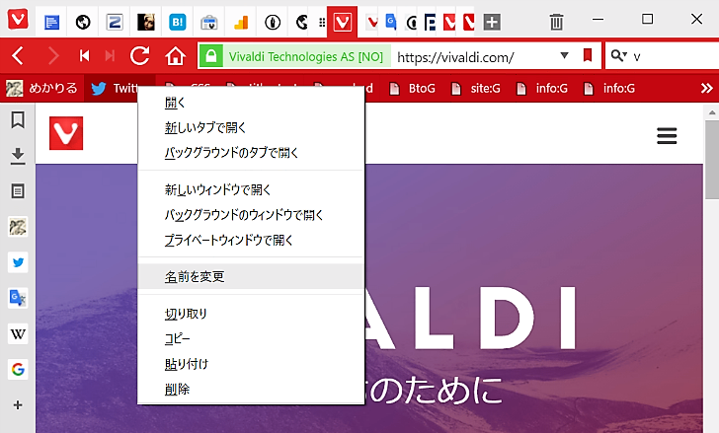This screenshot has width=719, height=433.
Task: Open the Downloads side panel
Action: click(x=18, y=156)
